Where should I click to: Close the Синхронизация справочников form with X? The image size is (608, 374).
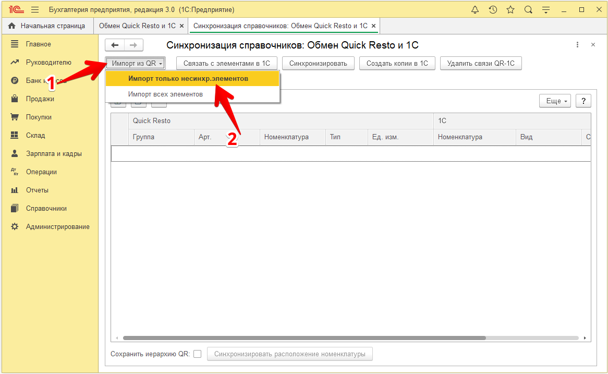coord(593,45)
